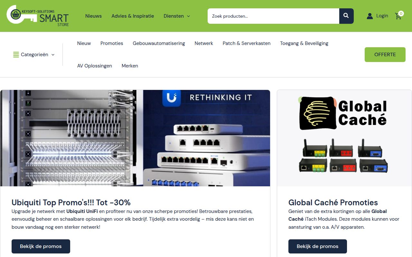Click the Ubiquiti Top Promo's heading
412x257 pixels.
(71, 202)
